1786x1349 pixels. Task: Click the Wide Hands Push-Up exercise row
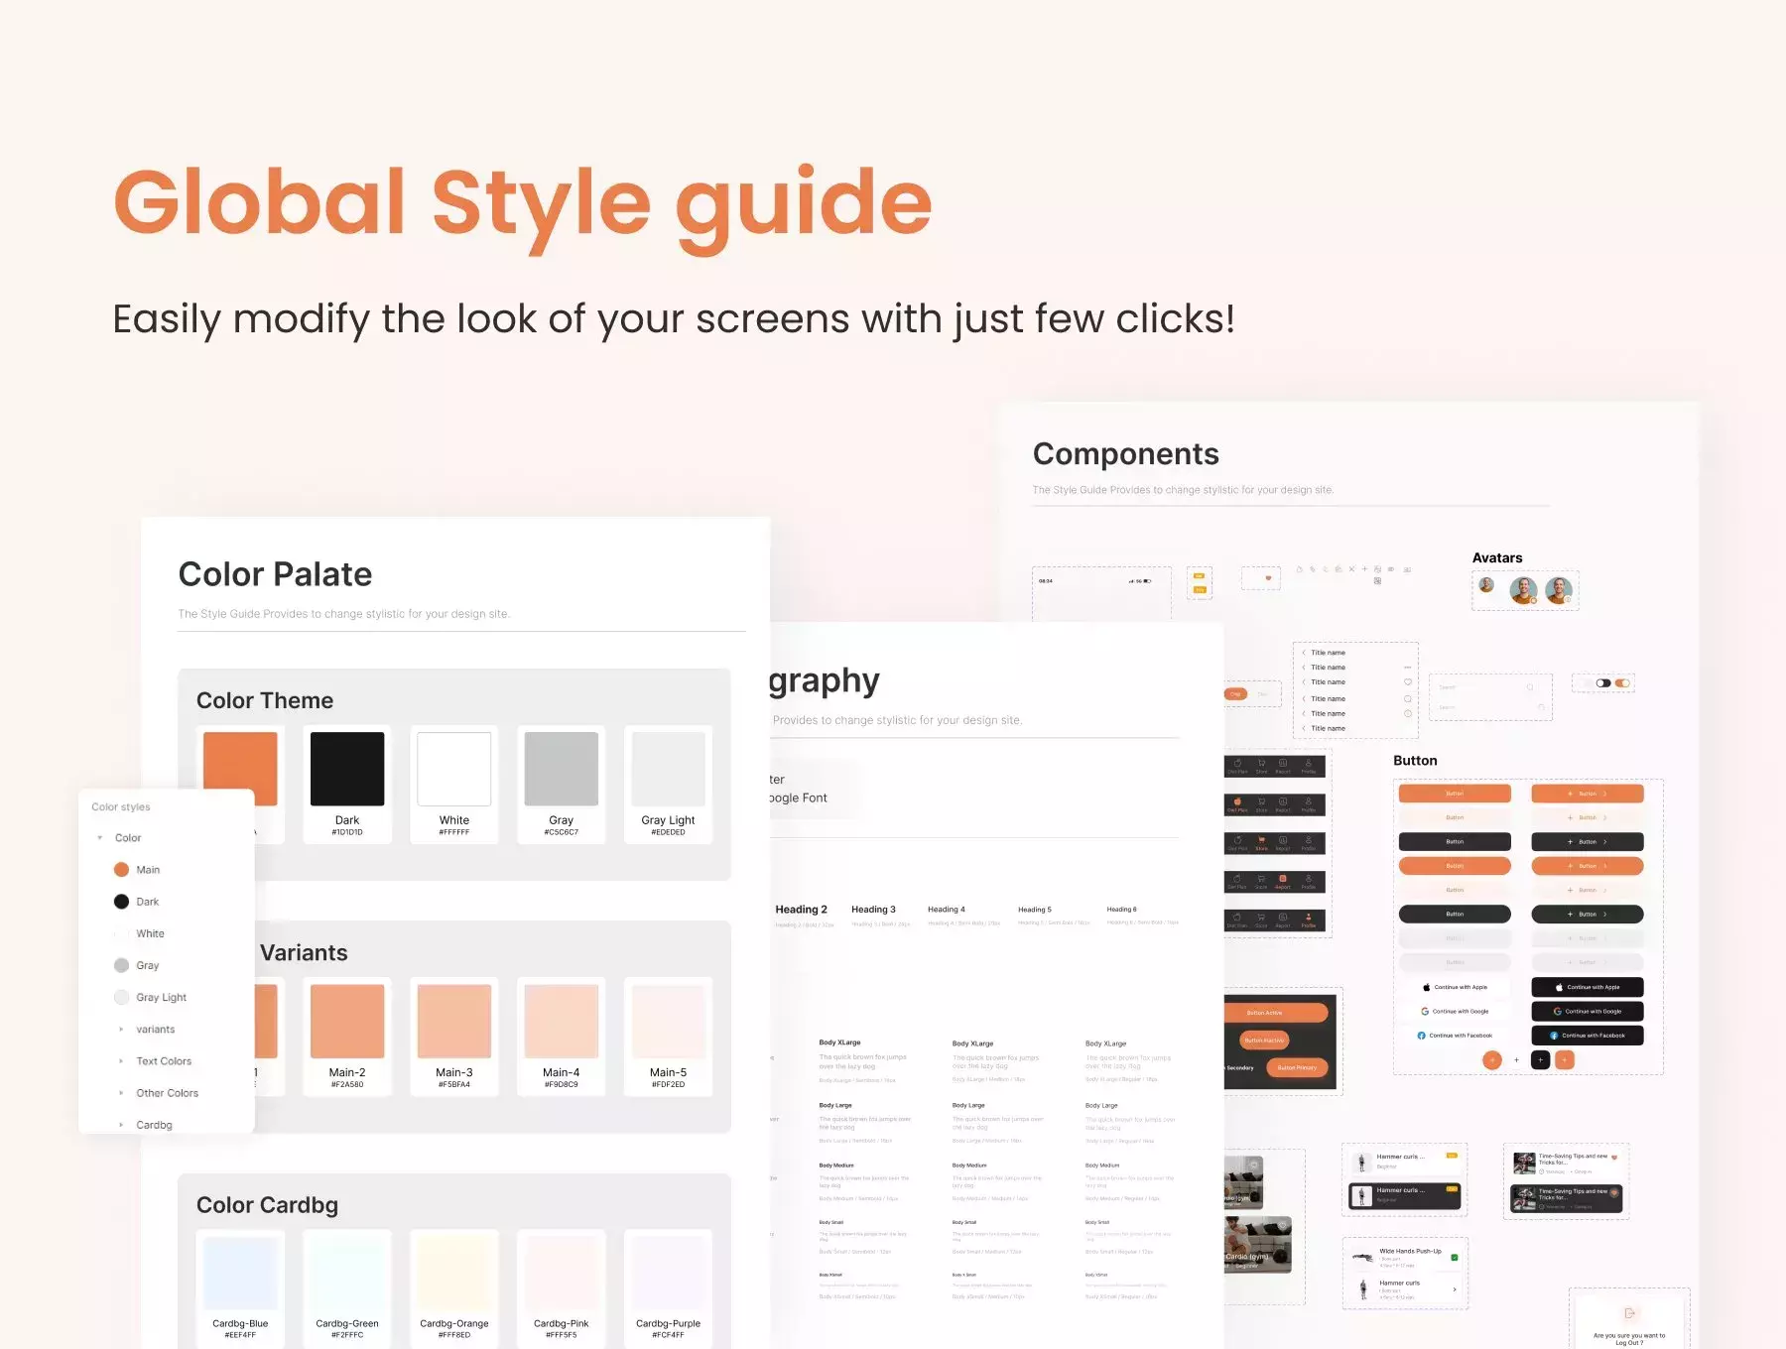point(1405,1258)
